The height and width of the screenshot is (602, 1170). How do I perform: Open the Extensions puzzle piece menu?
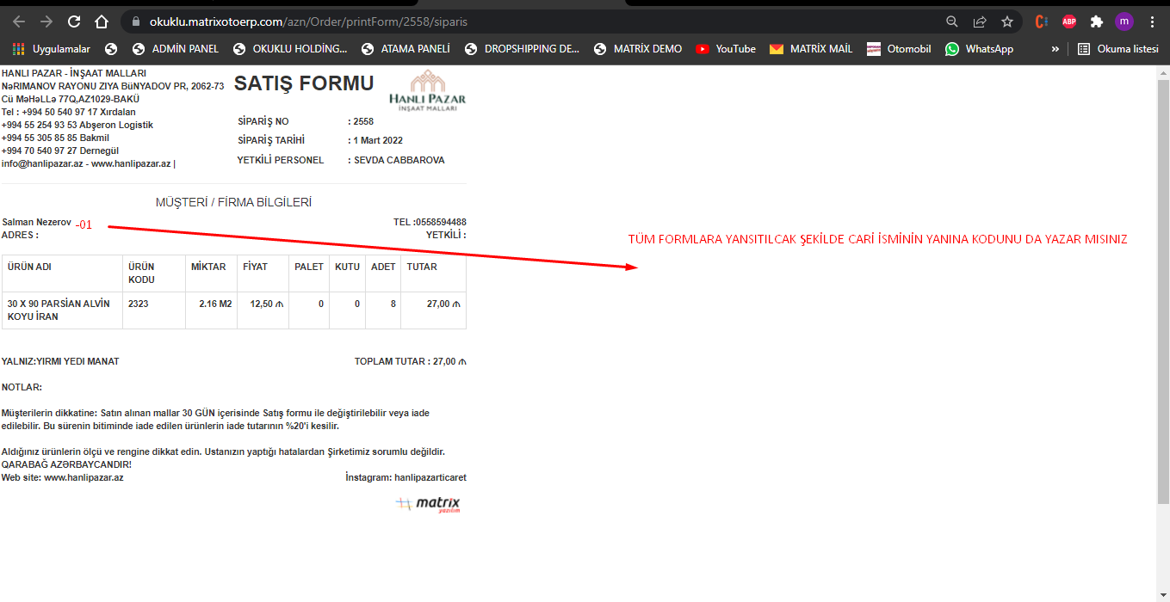pos(1096,21)
